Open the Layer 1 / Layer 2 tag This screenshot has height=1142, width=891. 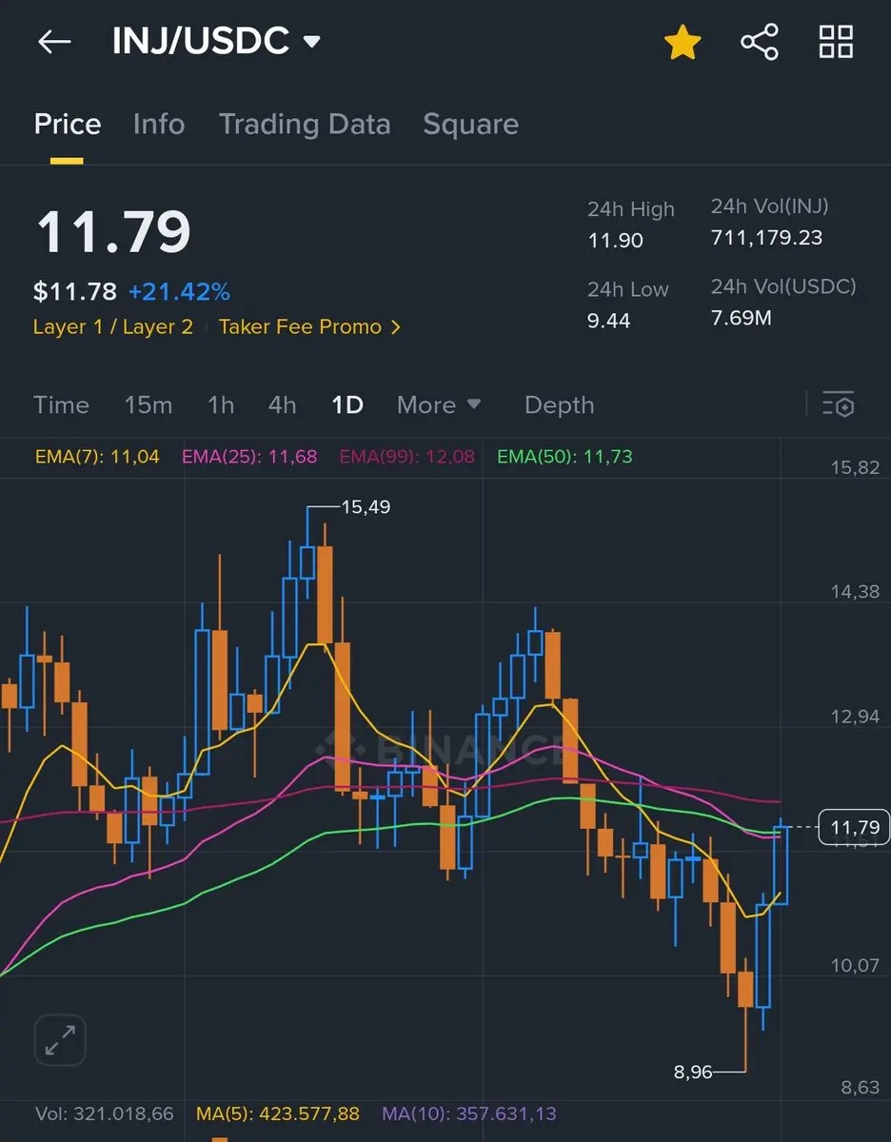113,326
